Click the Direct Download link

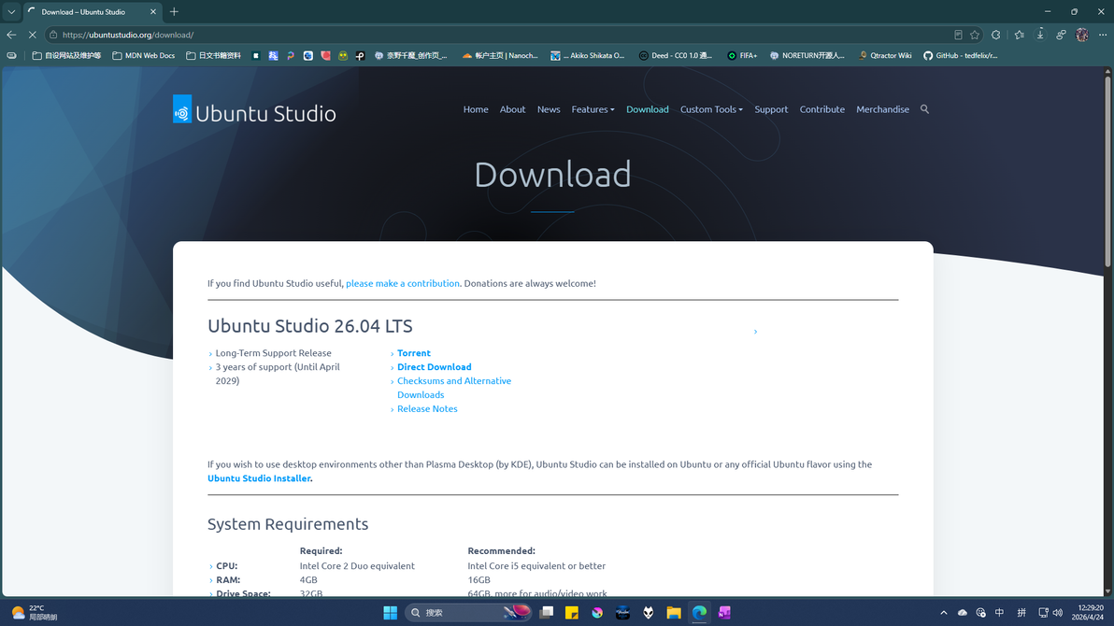coord(434,367)
